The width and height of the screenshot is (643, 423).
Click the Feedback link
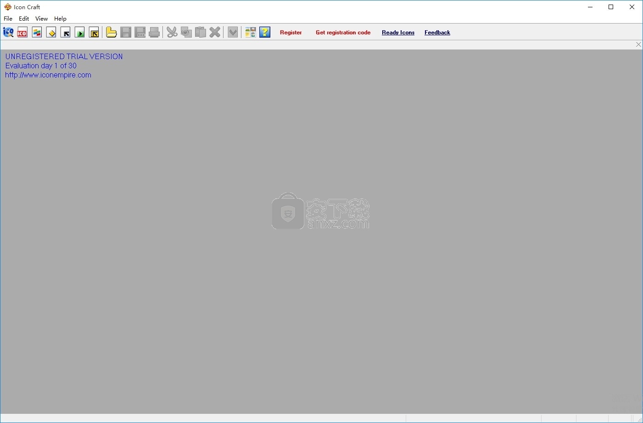437,33
